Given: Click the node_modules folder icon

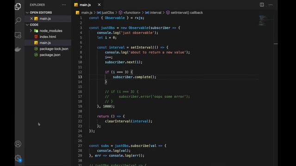Looking at the screenshot, I should click(36, 31).
